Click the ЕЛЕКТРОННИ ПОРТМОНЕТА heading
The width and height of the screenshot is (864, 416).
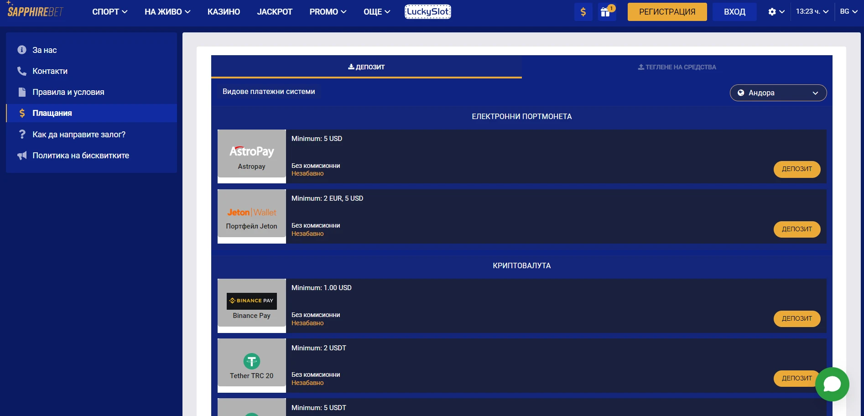coord(522,117)
